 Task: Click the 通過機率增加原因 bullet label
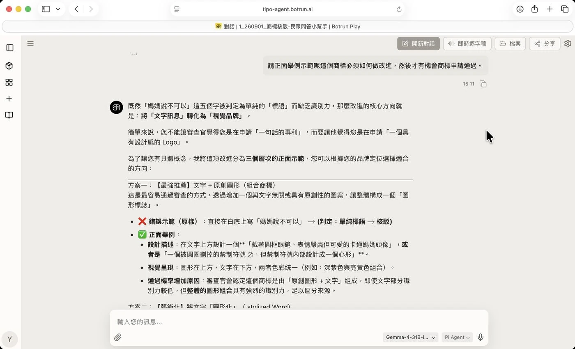[x=174, y=281]
